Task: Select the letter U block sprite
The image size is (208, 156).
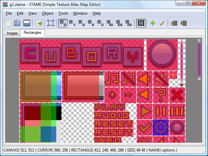Action: pos(51,57)
